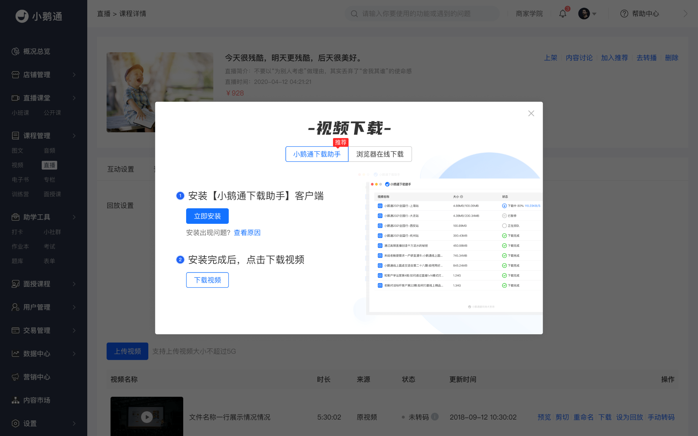The width and height of the screenshot is (698, 436).
Task: Expand the 课程管理 chevron
Action: point(74,136)
